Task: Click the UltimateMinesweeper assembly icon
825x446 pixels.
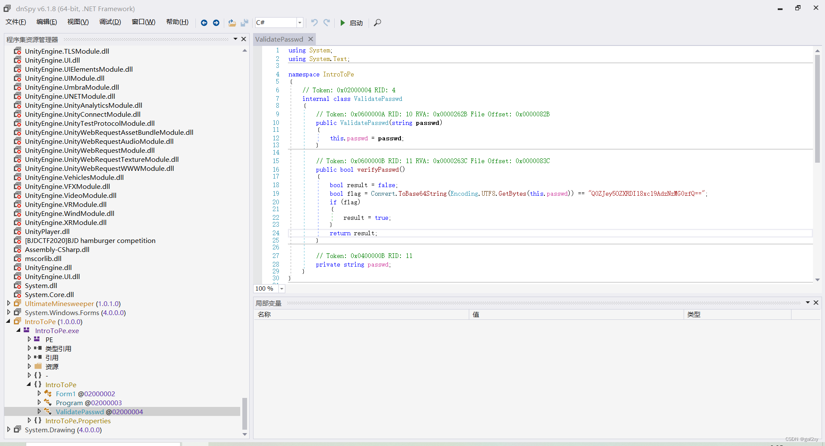Action: point(18,303)
